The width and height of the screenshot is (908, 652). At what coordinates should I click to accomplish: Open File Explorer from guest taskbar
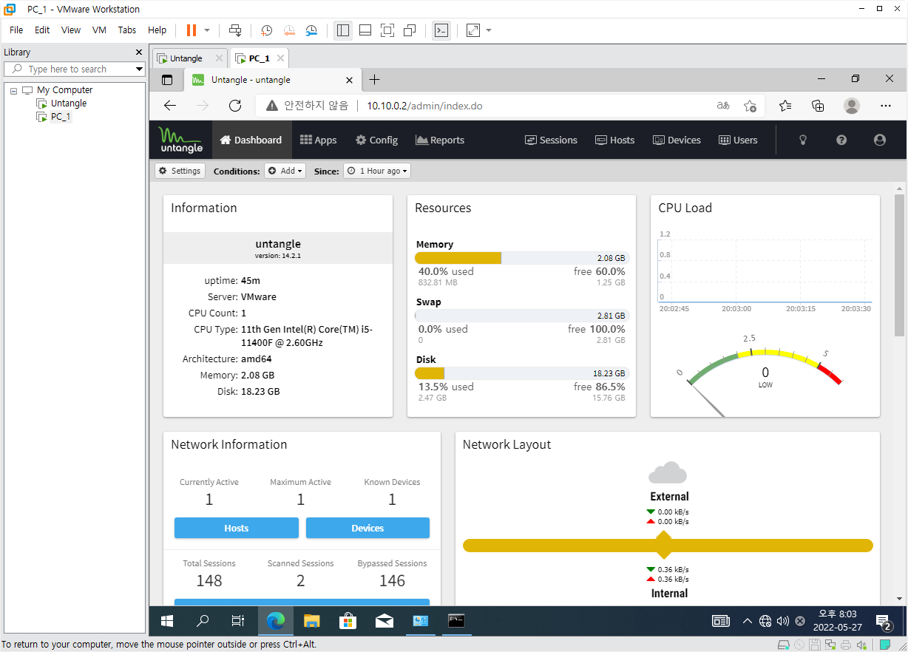(x=311, y=621)
